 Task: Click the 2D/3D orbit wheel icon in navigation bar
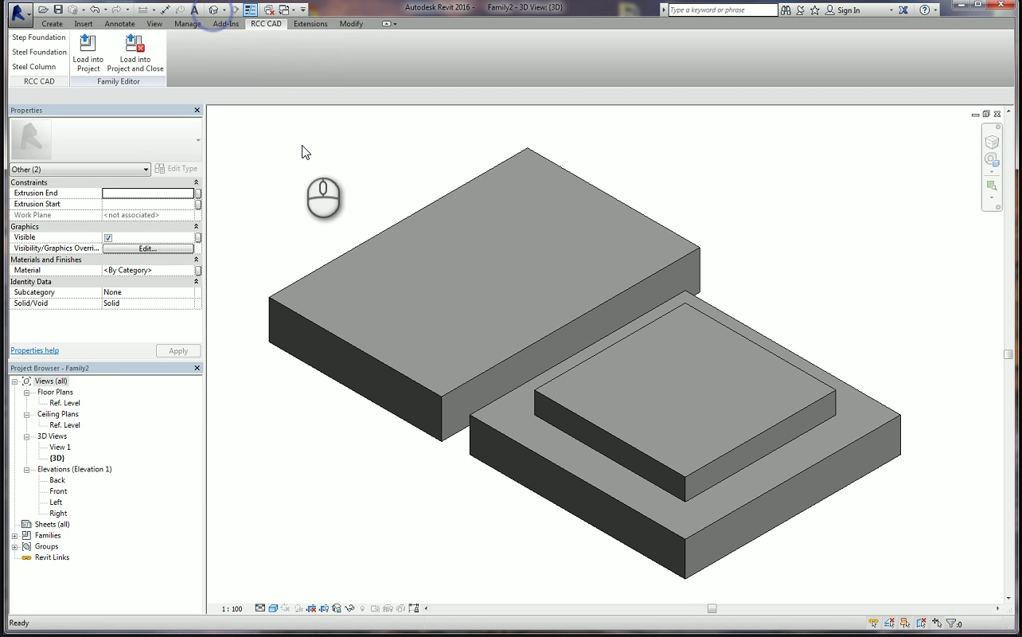[992, 159]
